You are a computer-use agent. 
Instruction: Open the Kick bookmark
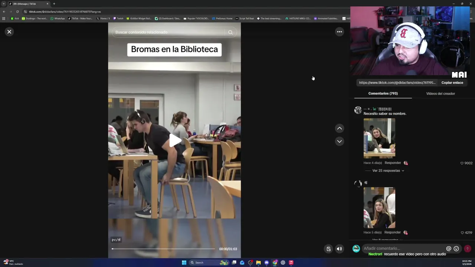click(x=15, y=19)
